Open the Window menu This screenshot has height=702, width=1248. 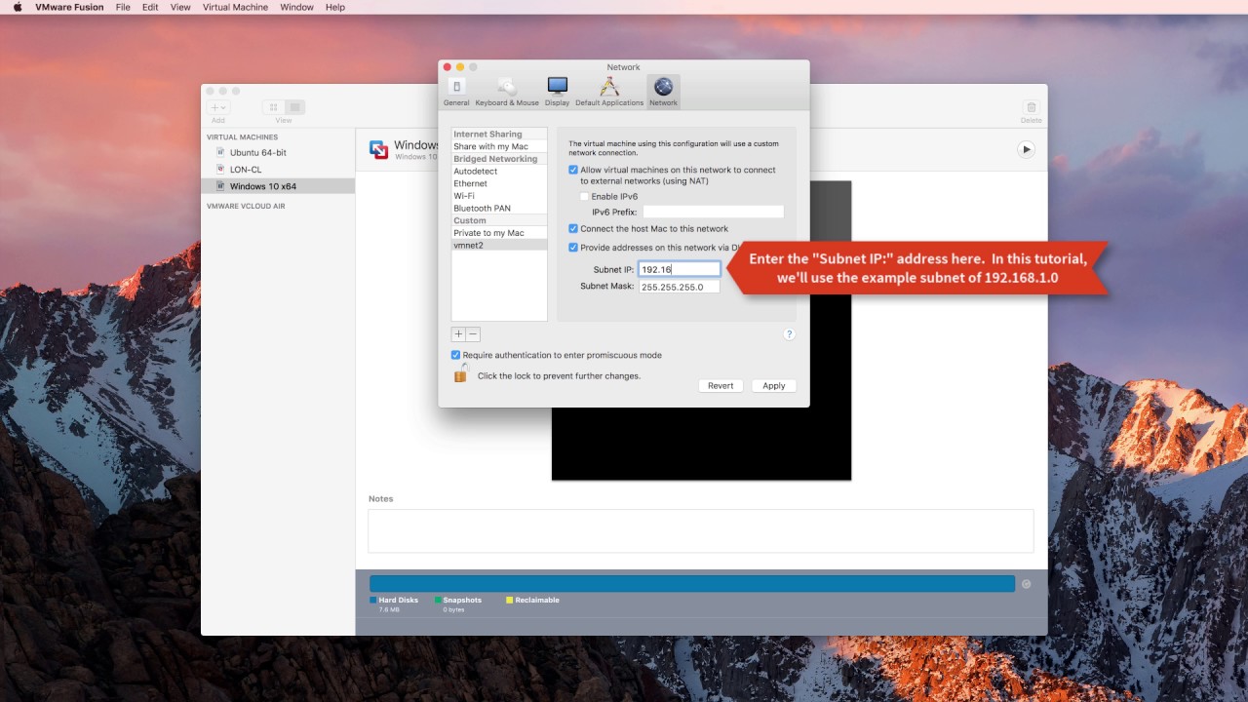297,7
